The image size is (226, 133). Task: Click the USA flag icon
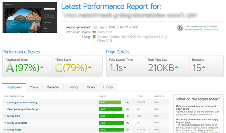click(94, 32)
